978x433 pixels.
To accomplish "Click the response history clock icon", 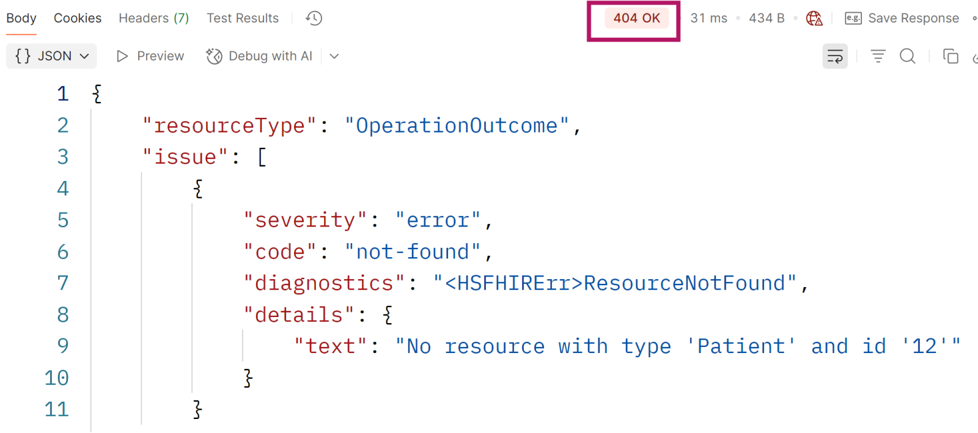I will tap(314, 18).
